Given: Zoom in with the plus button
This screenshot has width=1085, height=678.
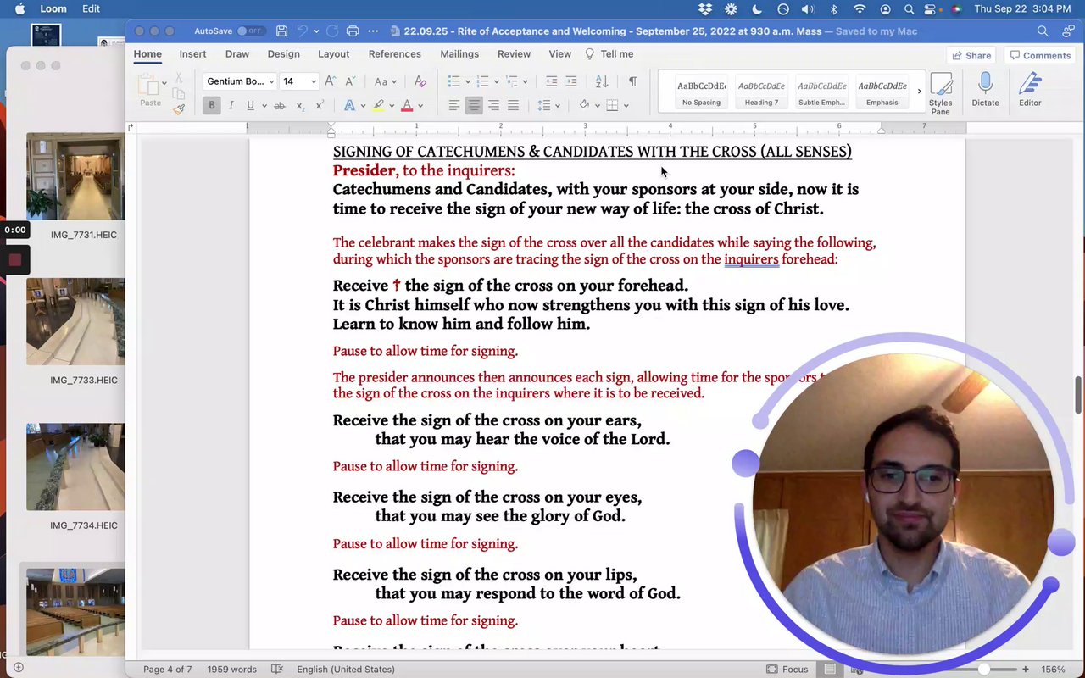Looking at the screenshot, I should coord(1026,669).
